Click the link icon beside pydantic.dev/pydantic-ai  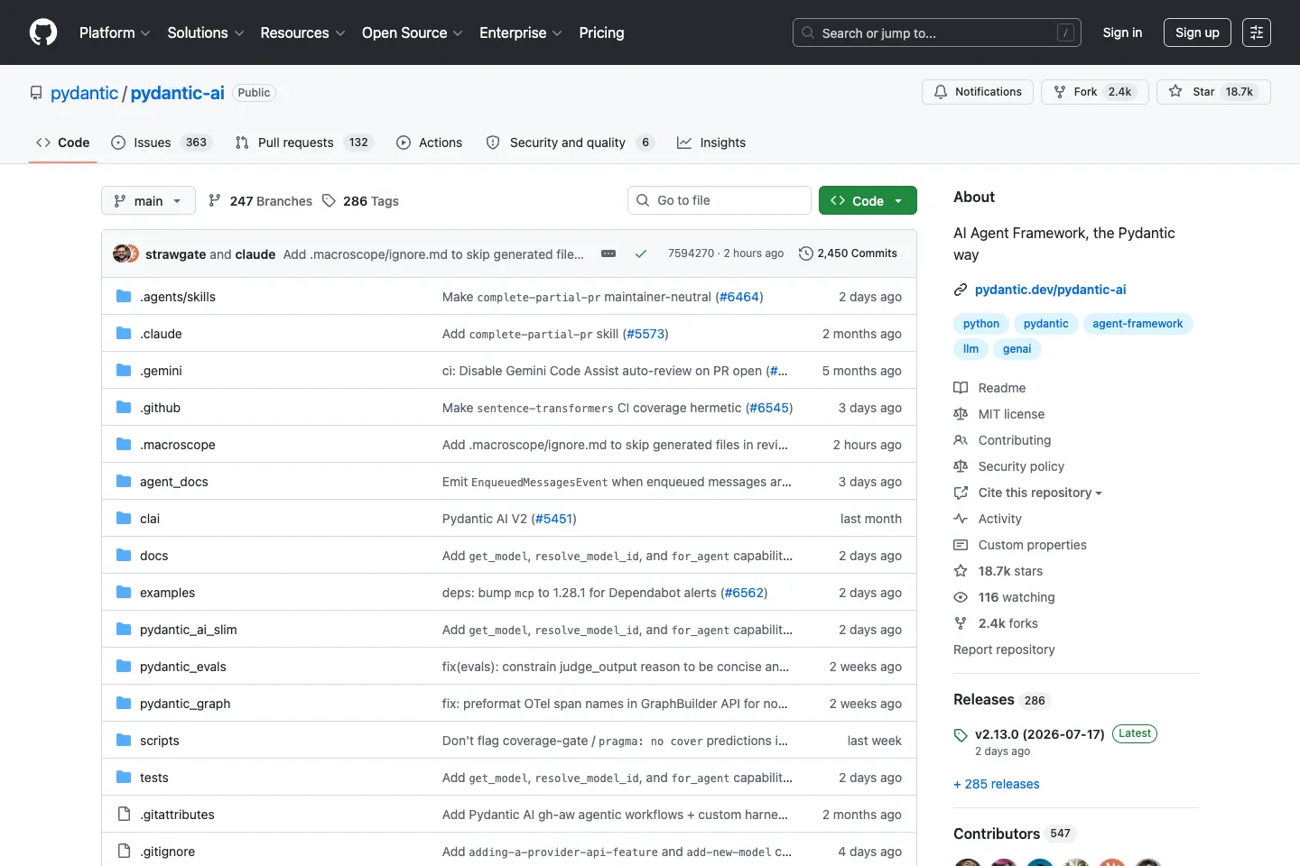pos(961,290)
